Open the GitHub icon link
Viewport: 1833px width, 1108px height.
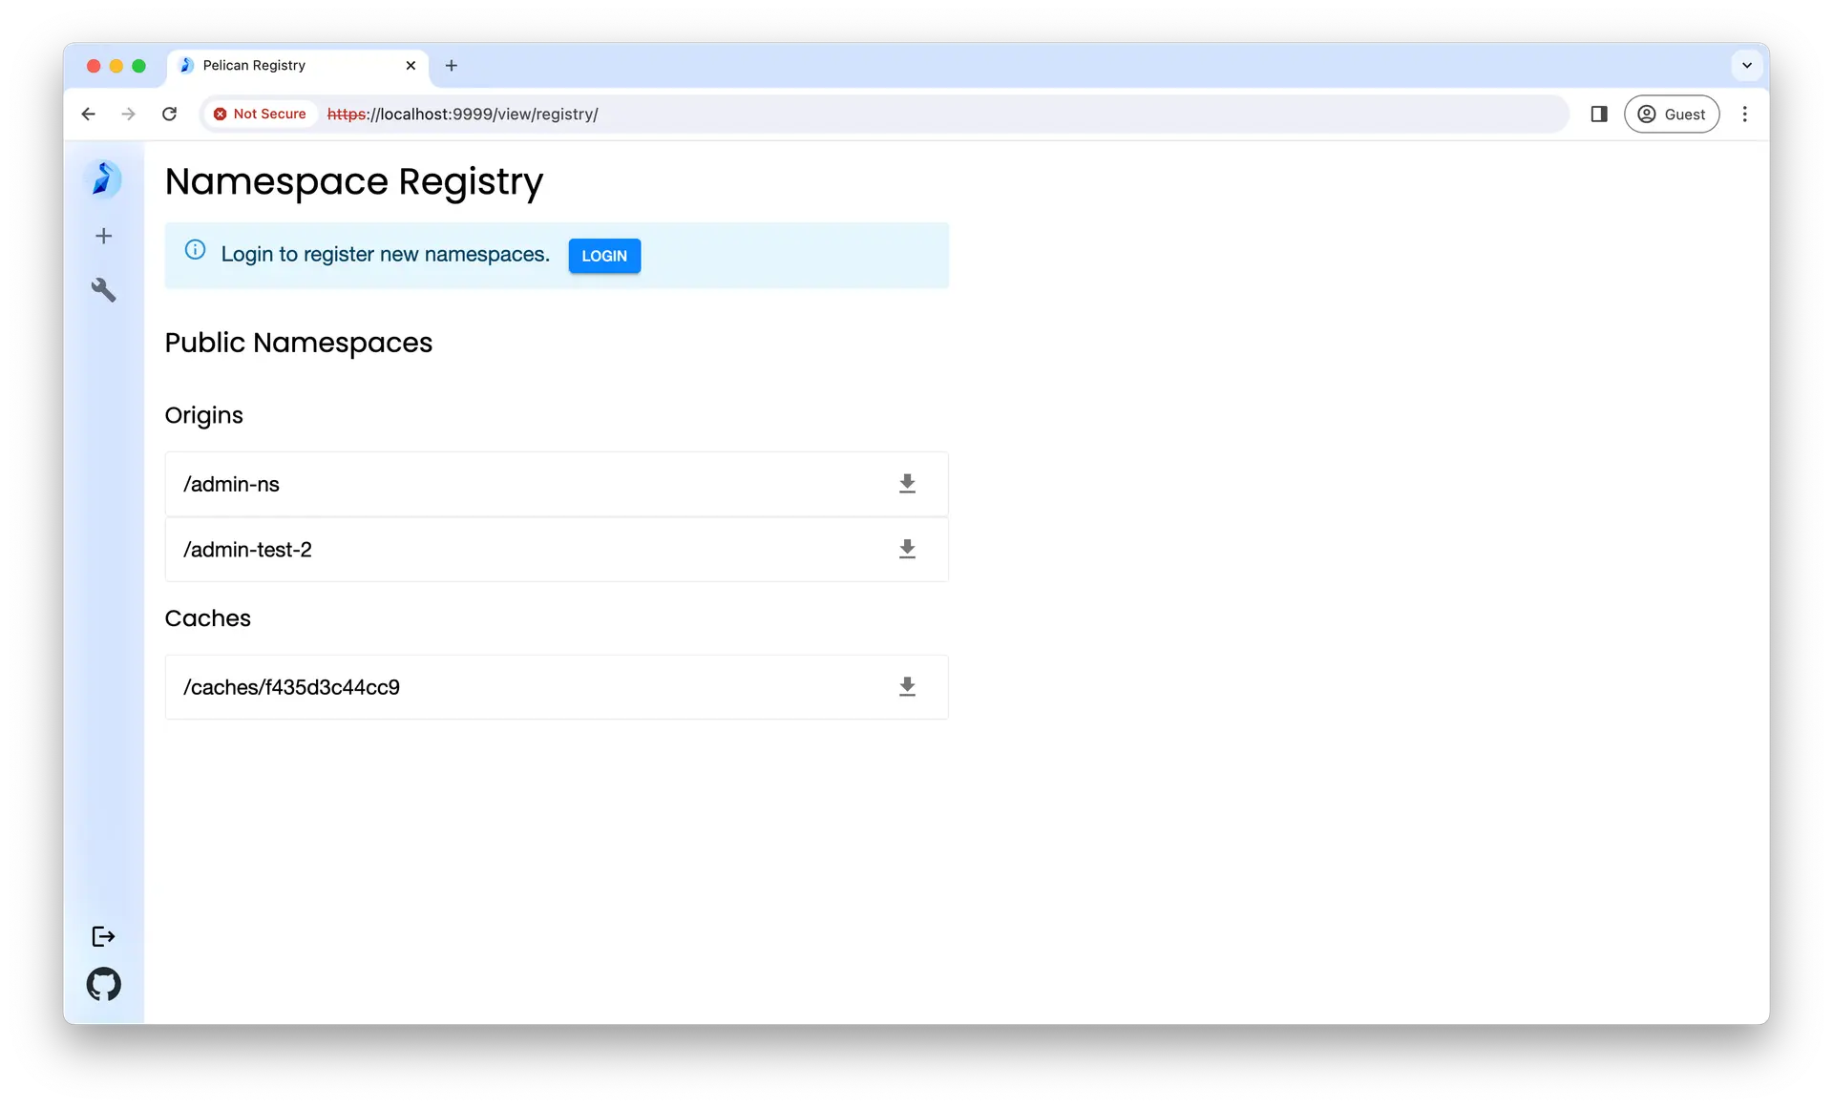tap(104, 984)
